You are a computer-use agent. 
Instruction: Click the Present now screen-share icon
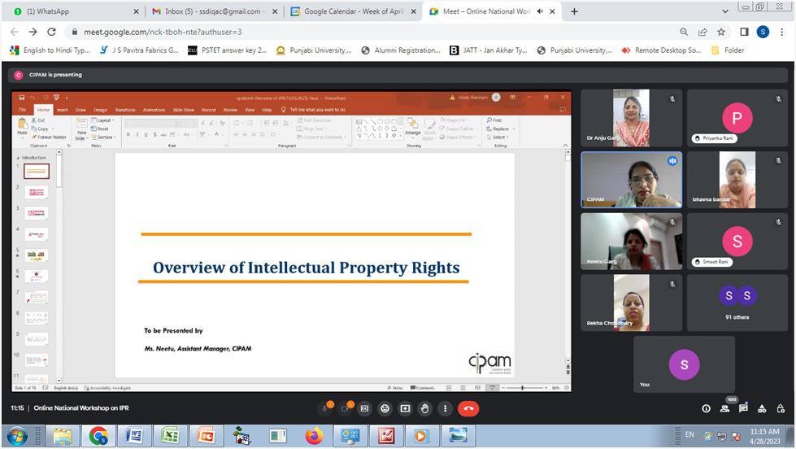pos(405,408)
